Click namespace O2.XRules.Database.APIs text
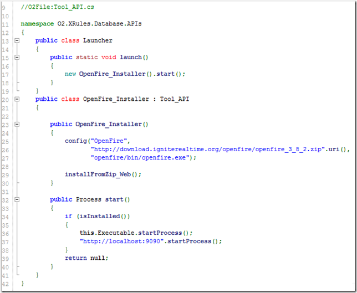 81,24
